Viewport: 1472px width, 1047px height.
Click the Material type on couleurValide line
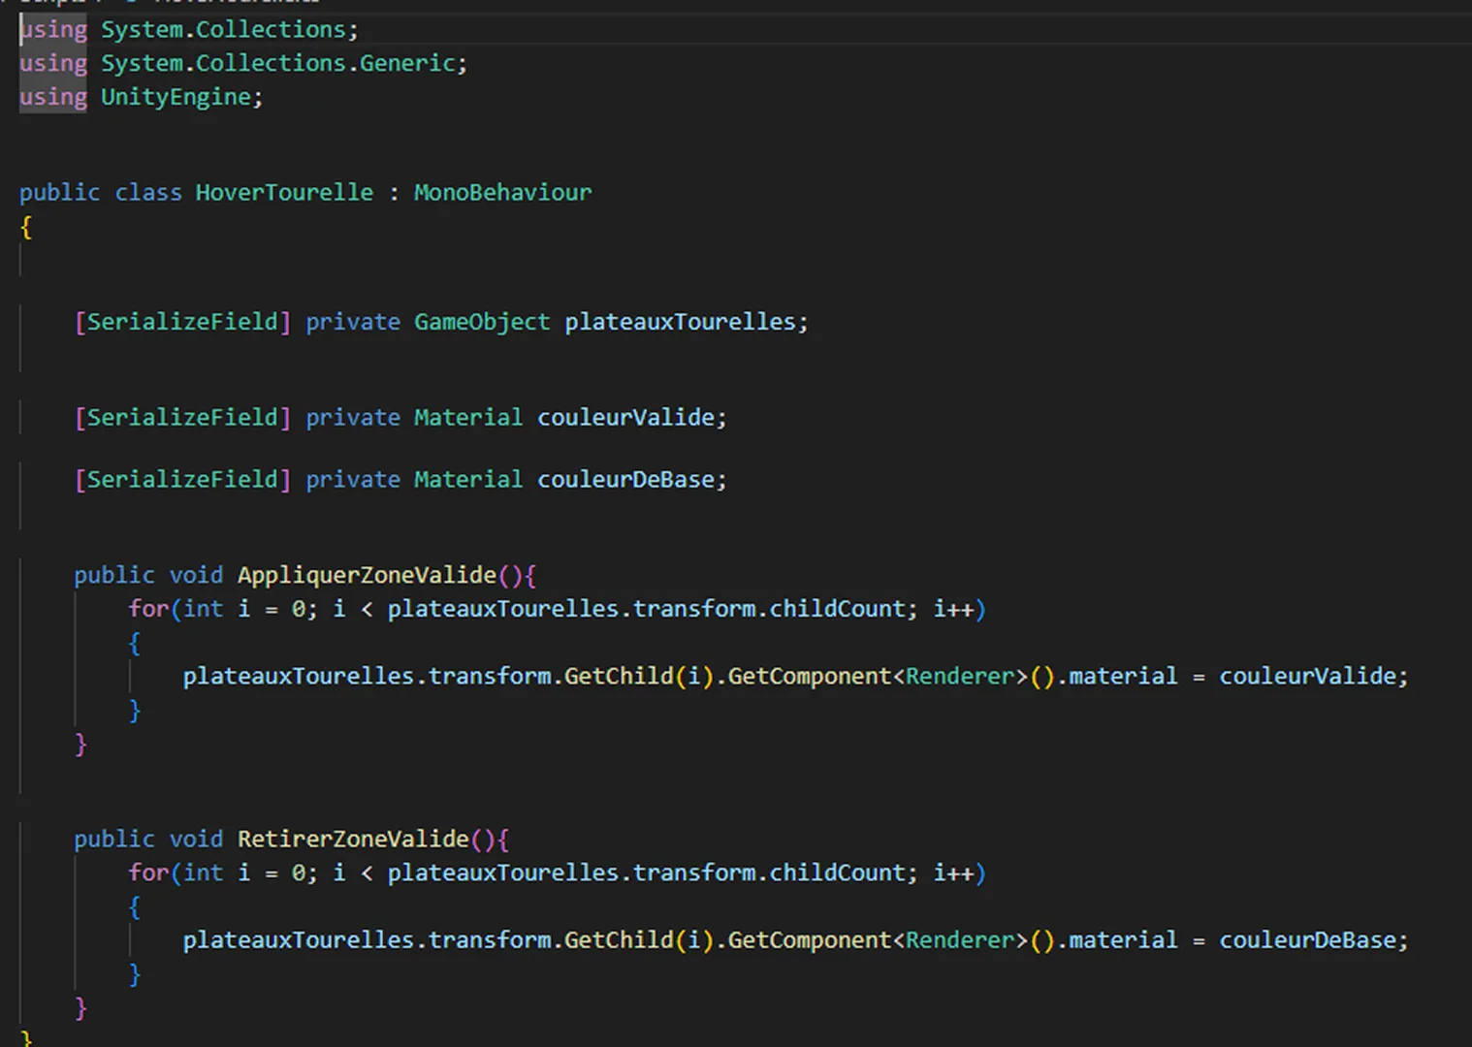(x=468, y=417)
